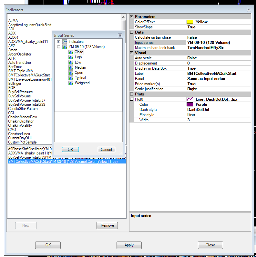Click the bar icon beside Median
256x257 pixels.
pos(71,67)
